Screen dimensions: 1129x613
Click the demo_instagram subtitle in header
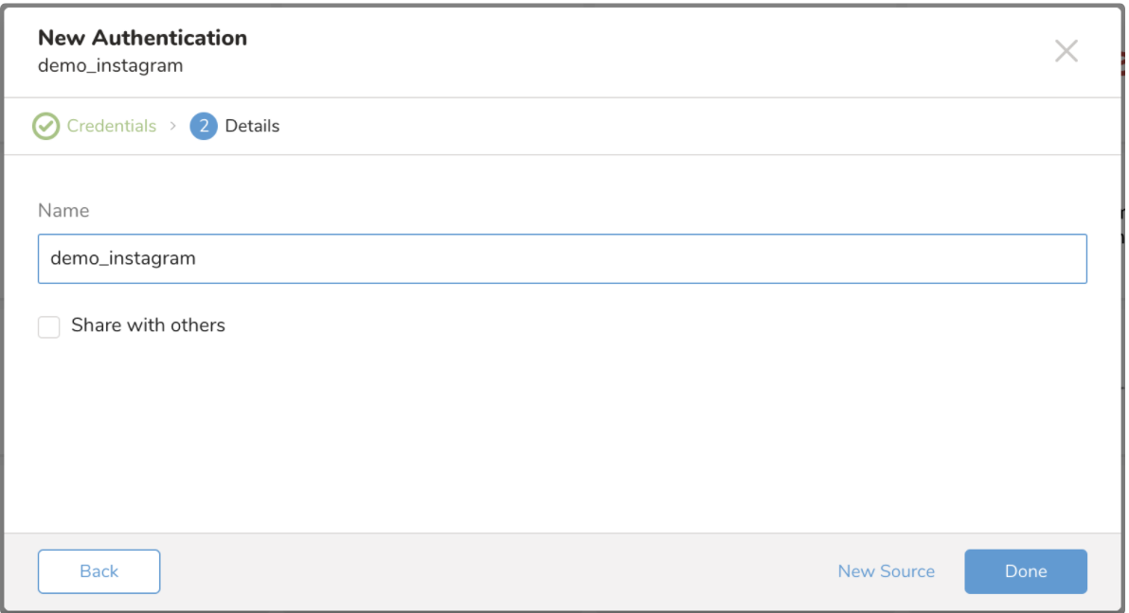click(110, 66)
